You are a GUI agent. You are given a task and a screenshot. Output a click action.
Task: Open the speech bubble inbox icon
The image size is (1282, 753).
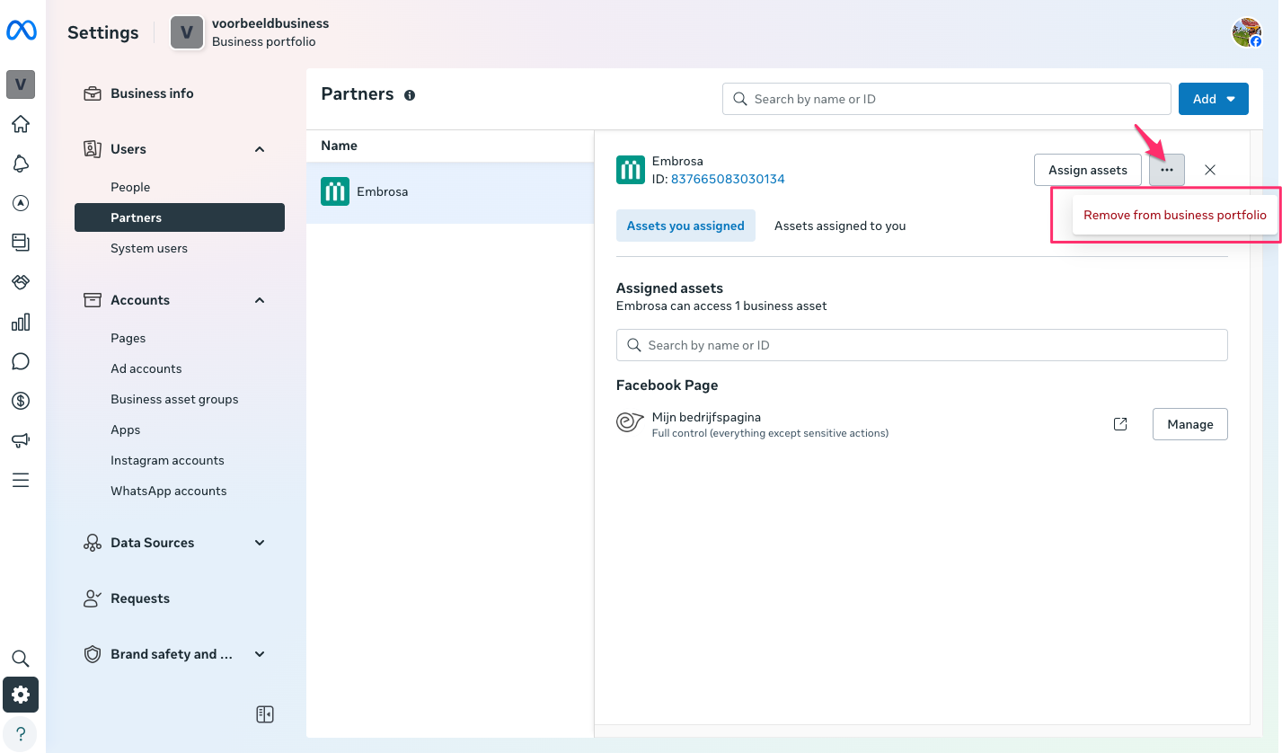tap(21, 361)
